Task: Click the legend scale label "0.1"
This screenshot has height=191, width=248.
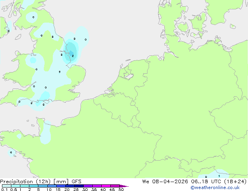Action: pos(4,189)
